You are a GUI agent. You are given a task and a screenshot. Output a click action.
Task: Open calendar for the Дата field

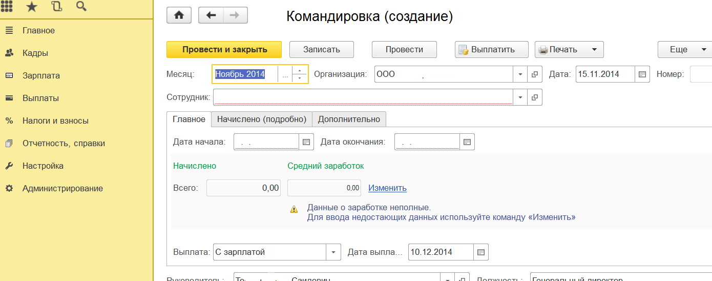tap(642, 74)
